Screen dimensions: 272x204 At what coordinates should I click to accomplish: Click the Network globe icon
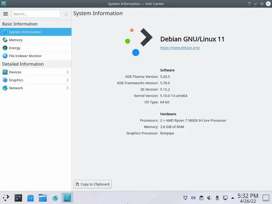[x=5, y=88]
